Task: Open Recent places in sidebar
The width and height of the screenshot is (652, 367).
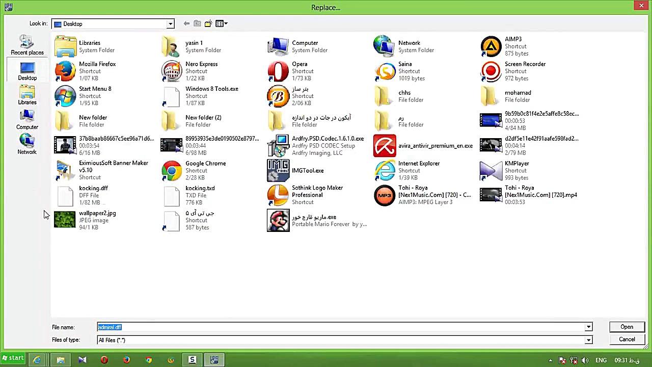Action: 27,45
